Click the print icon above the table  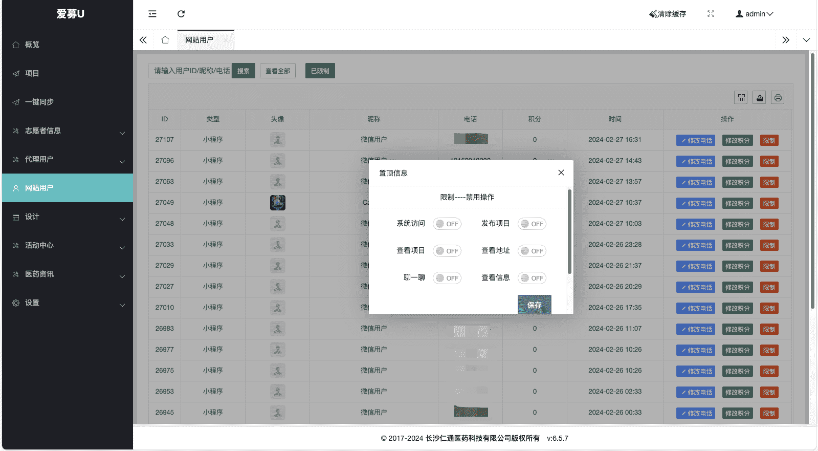[778, 98]
